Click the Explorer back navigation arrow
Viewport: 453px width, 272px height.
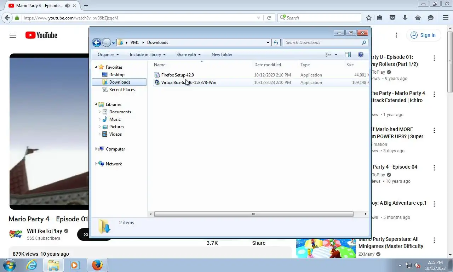97,42
